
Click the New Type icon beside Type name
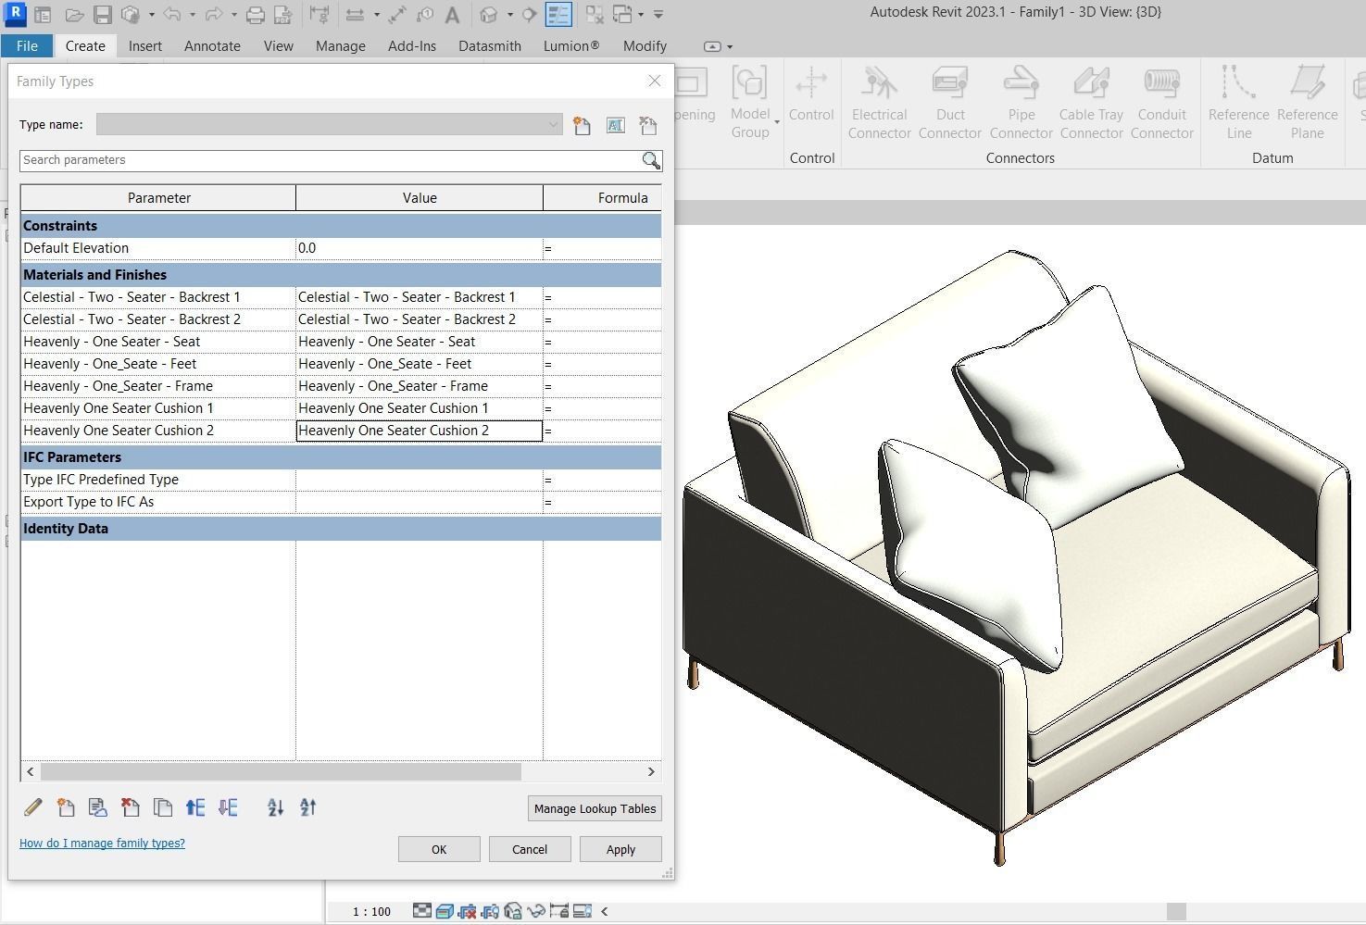click(582, 125)
